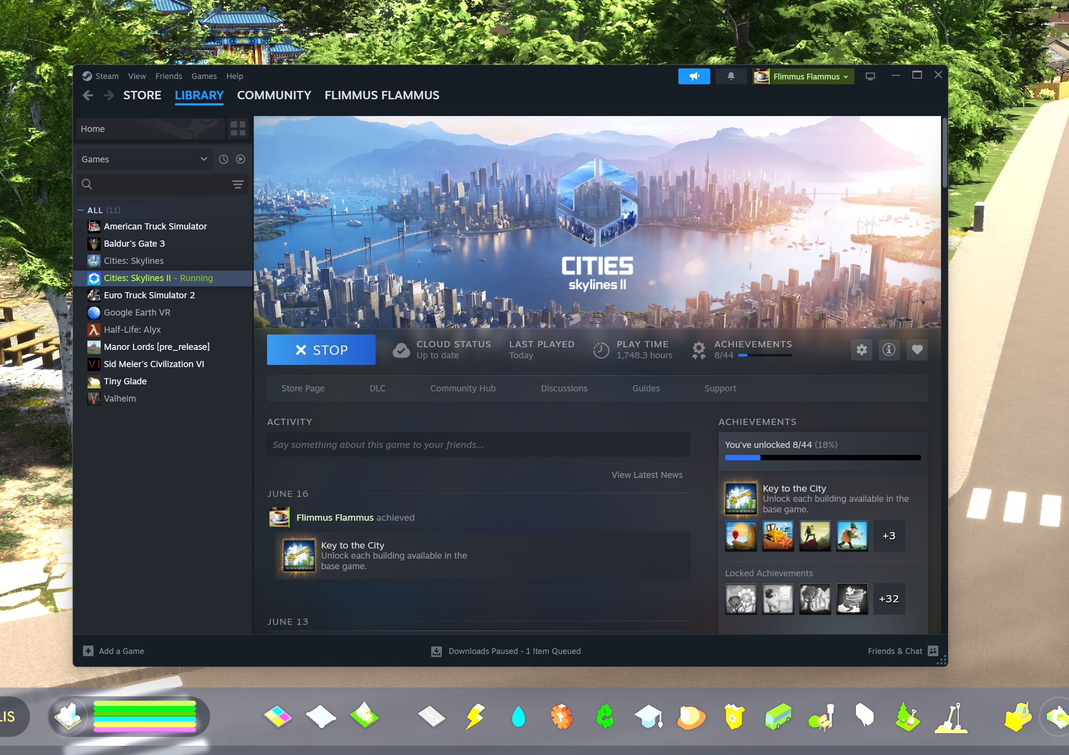
Task: Open the announcements megaphone button
Action: click(694, 76)
